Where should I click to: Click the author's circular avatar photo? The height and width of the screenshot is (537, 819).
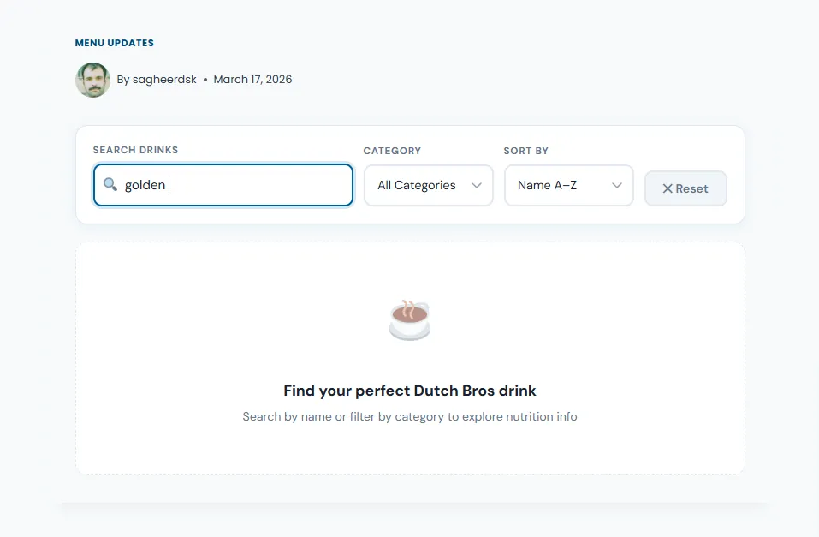tap(92, 79)
